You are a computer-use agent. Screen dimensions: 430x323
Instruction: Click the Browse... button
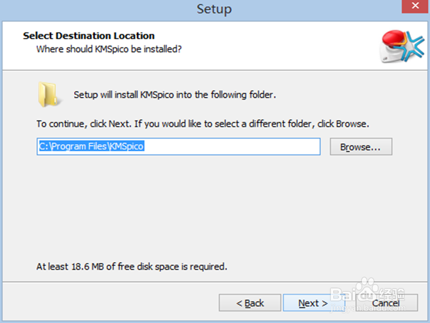(360, 147)
